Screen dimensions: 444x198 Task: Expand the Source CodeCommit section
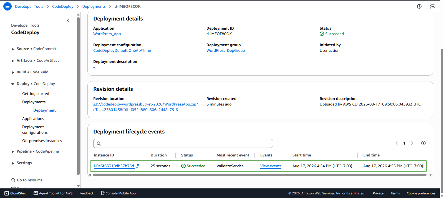pos(13,49)
